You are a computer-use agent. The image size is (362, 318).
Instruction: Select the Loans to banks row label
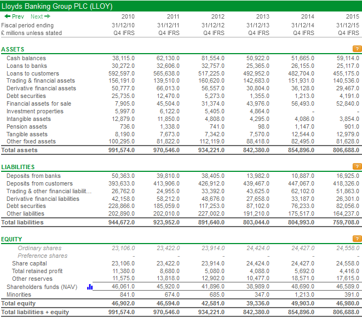(27, 66)
